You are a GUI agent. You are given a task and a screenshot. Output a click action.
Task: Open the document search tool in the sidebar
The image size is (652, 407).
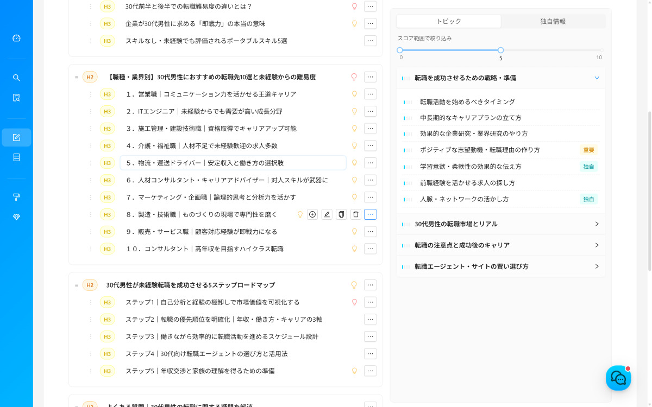(16, 97)
